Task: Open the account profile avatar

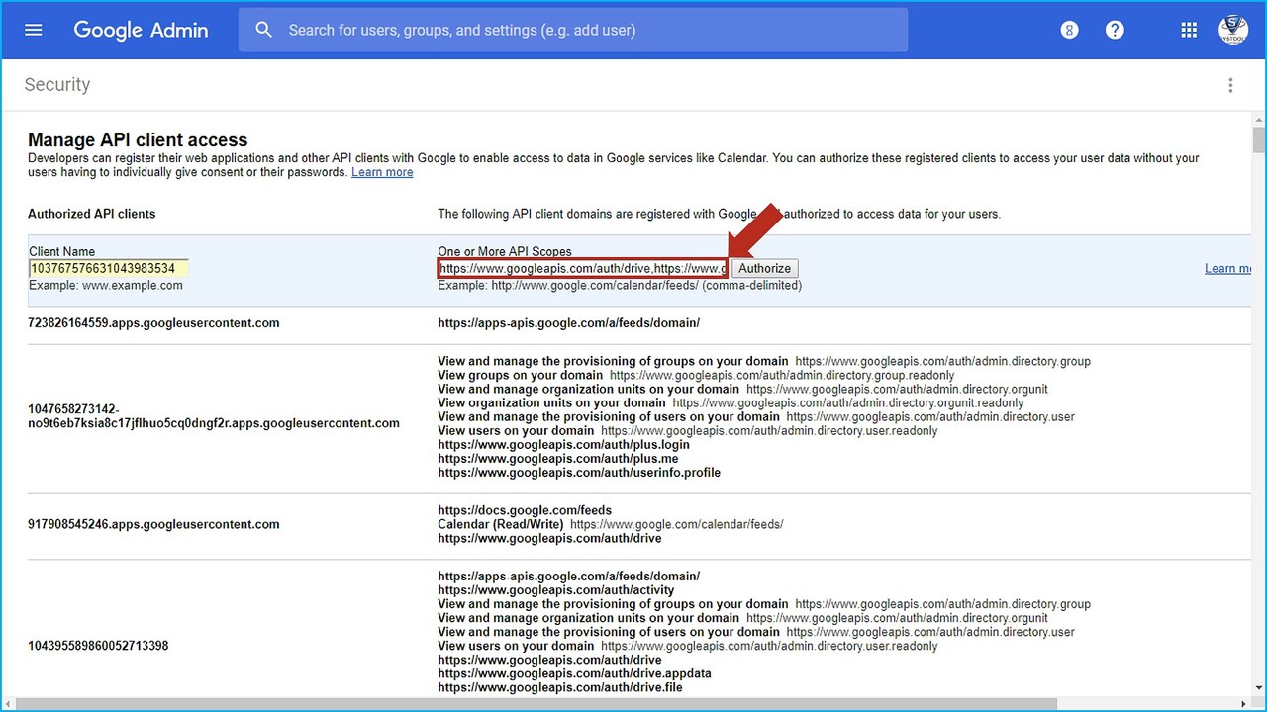Action: (x=1233, y=30)
